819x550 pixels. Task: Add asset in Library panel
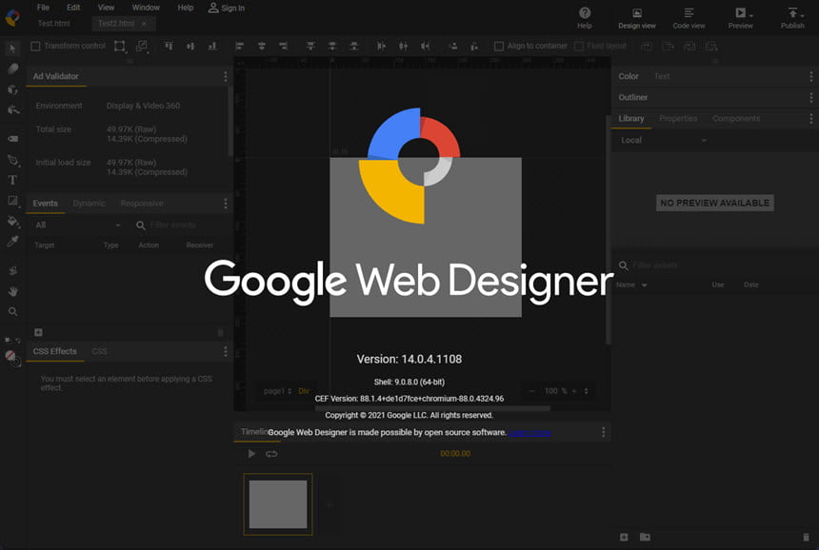pos(624,537)
